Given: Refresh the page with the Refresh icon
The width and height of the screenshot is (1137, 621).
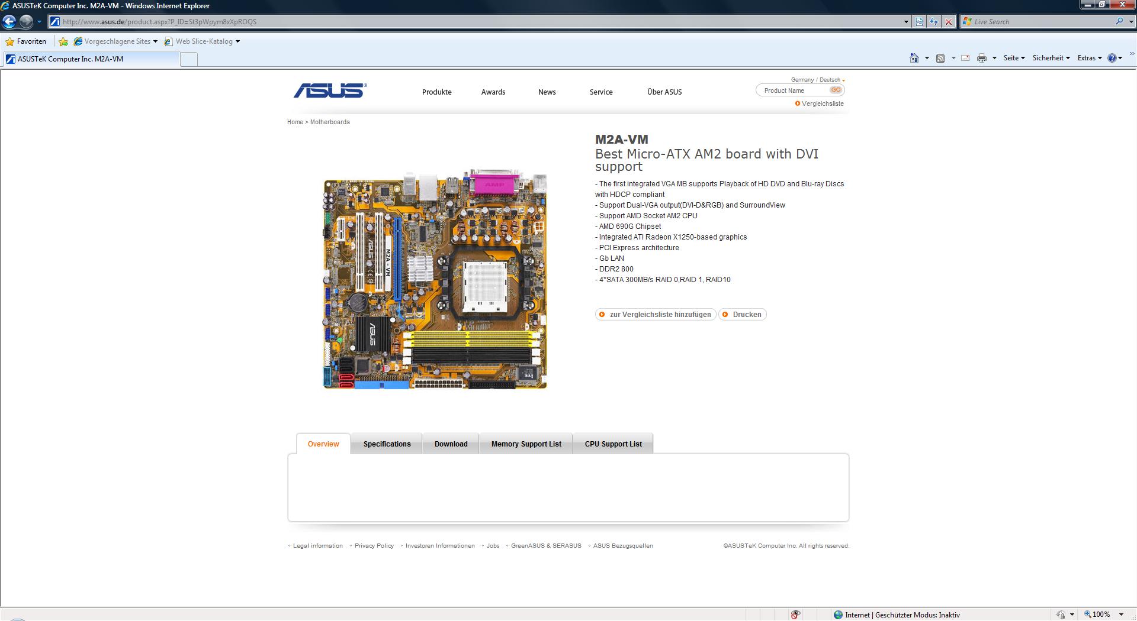Looking at the screenshot, I should (x=934, y=22).
